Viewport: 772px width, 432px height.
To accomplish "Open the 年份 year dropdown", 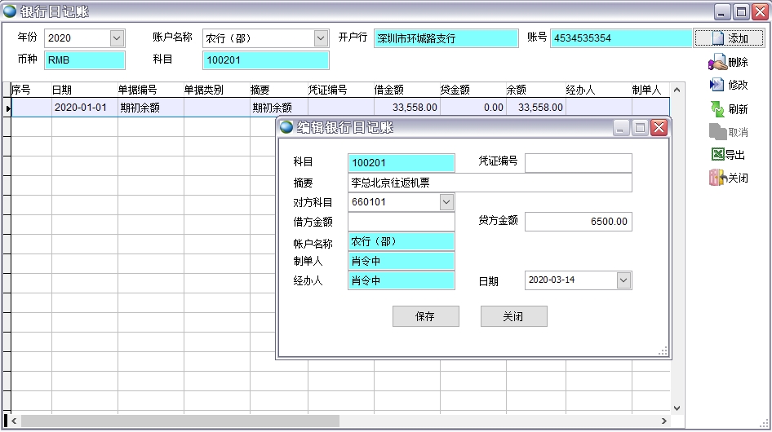I will pos(116,38).
